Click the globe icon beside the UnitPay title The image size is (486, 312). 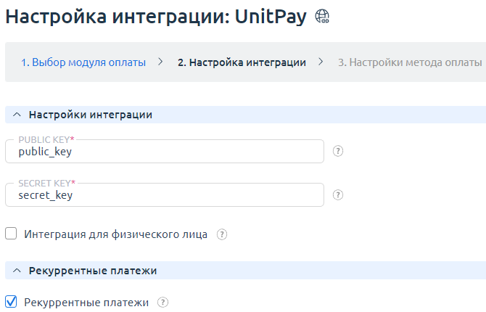click(322, 19)
